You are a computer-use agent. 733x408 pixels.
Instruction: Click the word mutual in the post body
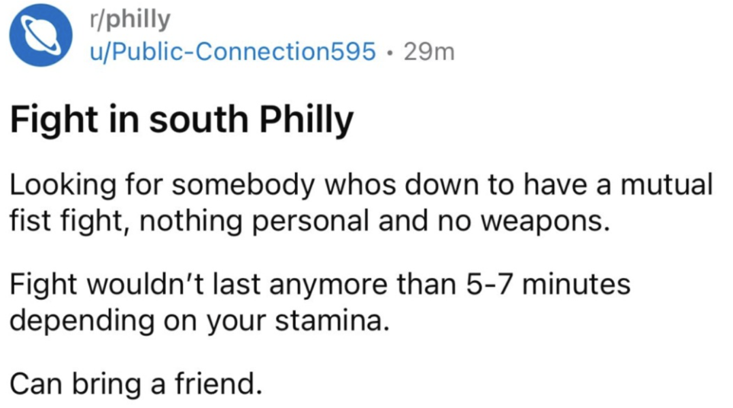pos(666,183)
